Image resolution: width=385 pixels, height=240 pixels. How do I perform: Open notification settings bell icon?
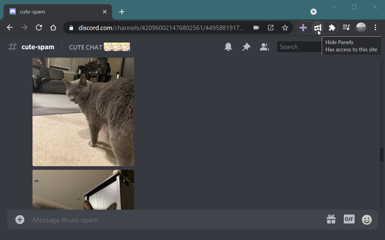pyautogui.click(x=228, y=47)
